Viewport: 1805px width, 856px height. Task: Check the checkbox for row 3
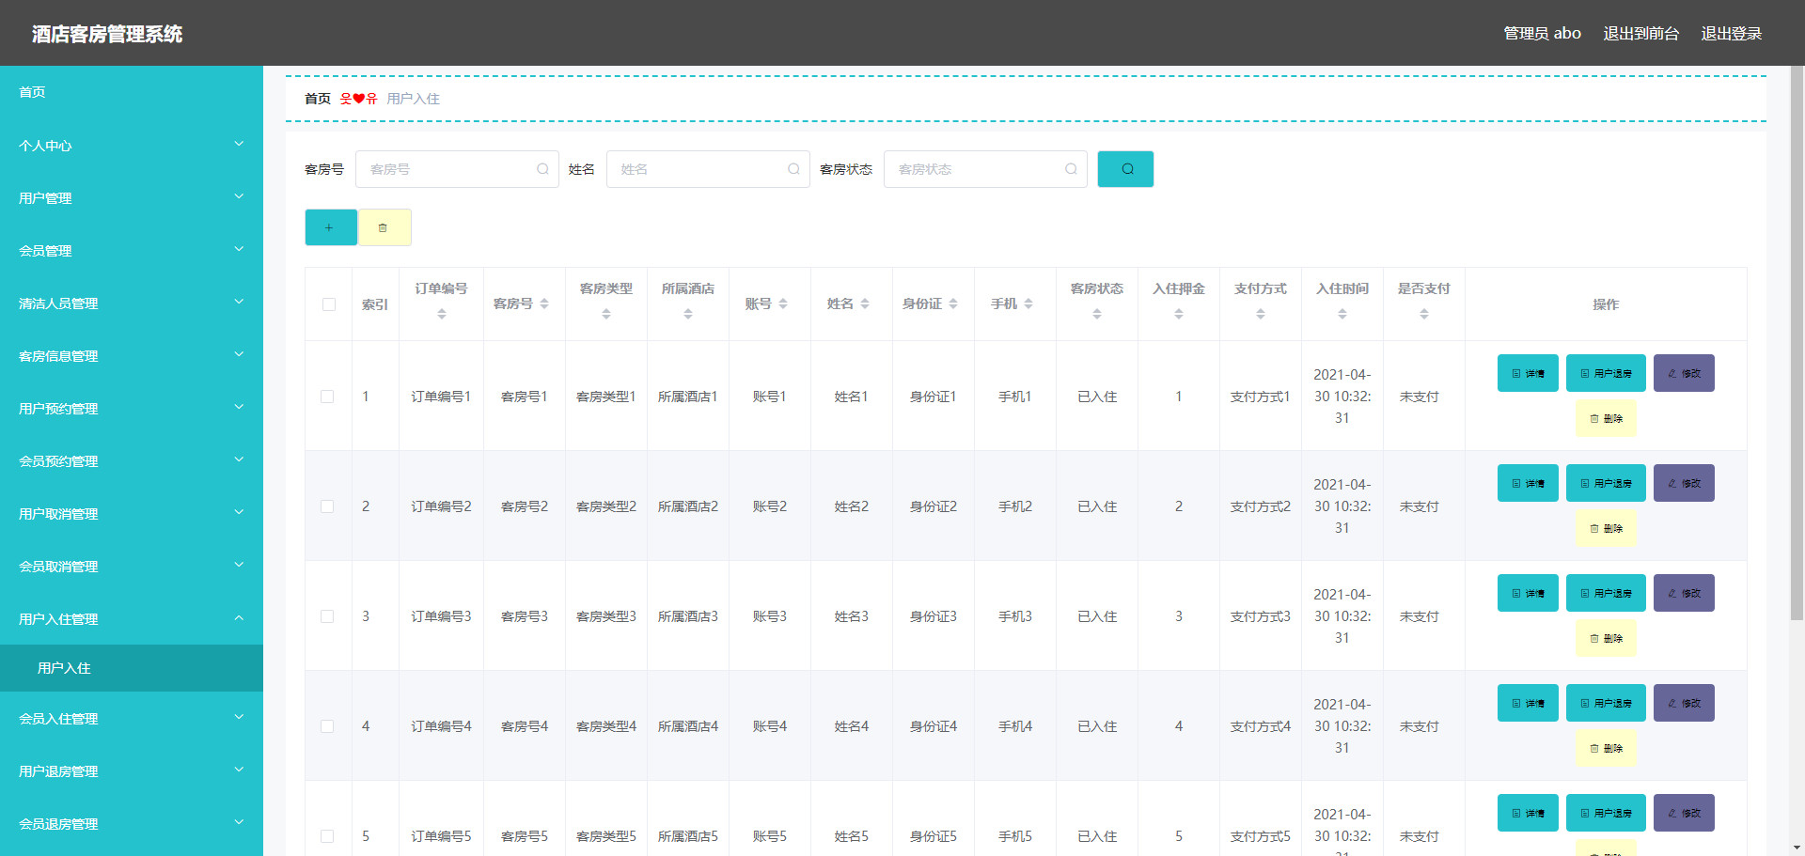click(x=327, y=616)
